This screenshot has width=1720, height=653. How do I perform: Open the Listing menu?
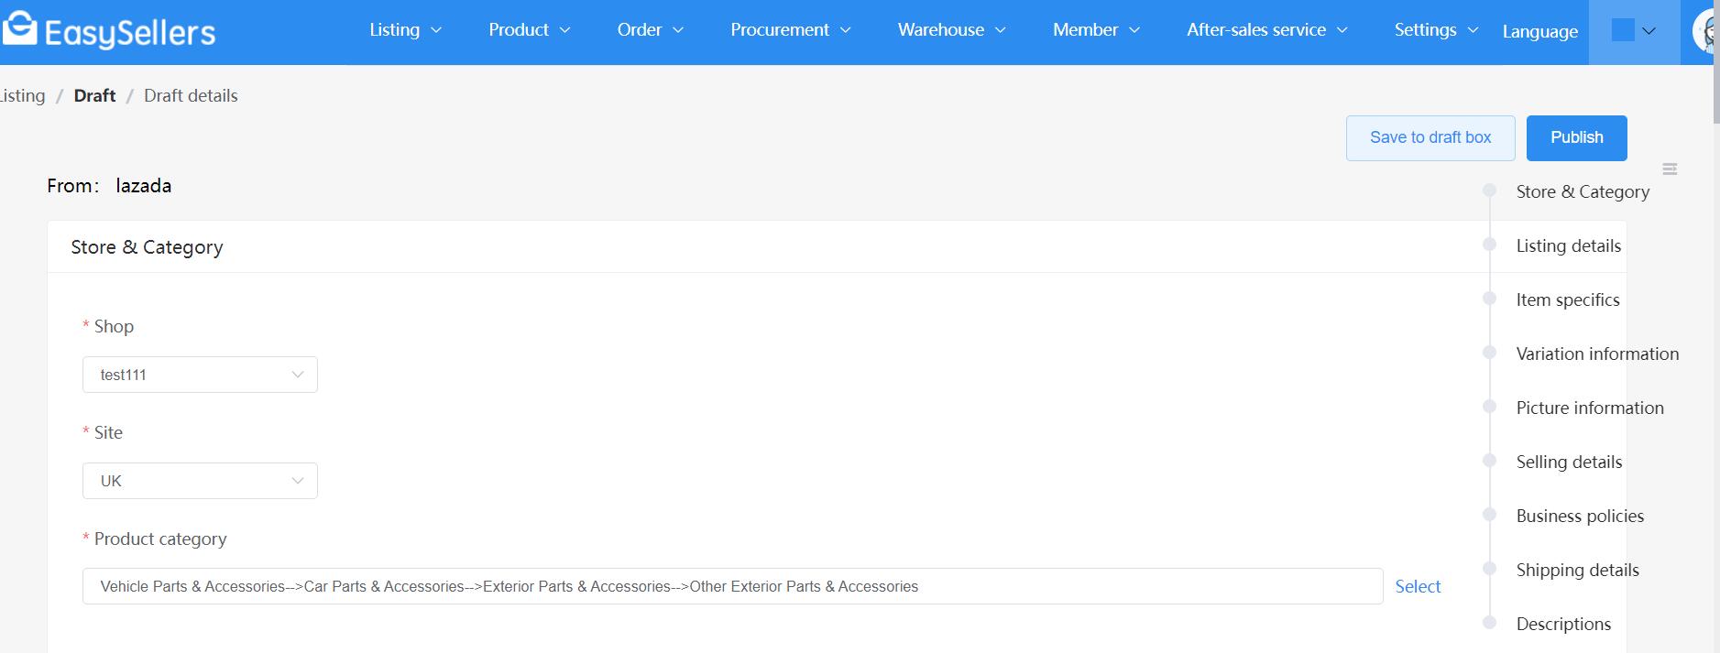point(405,30)
